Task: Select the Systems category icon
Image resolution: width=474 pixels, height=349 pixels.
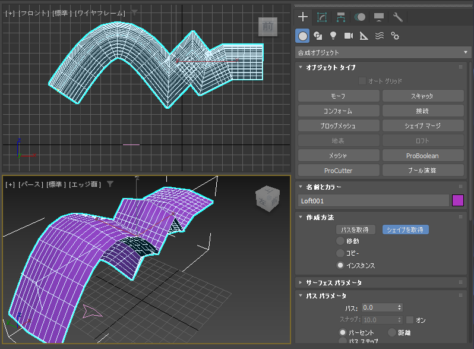Action: (395, 36)
